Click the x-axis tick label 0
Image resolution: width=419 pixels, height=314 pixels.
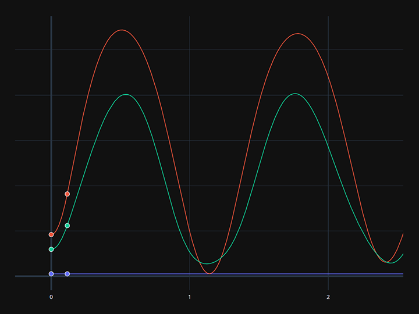[x=51, y=297]
